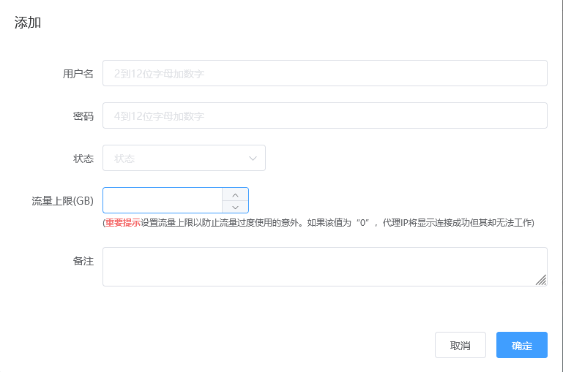The width and height of the screenshot is (563, 372).
Task: Focus the password input field
Action: click(x=324, y=115)
